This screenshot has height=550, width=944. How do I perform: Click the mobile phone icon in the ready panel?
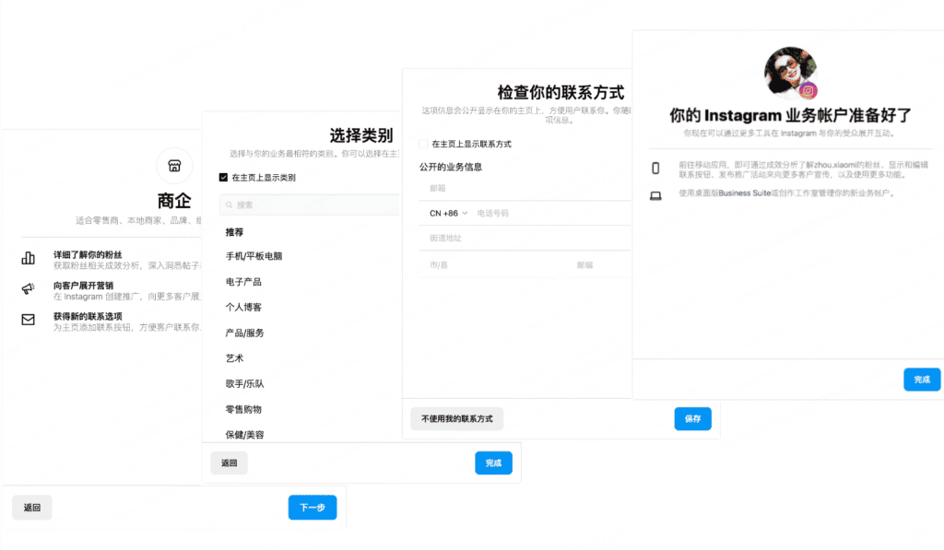(655, 169)
